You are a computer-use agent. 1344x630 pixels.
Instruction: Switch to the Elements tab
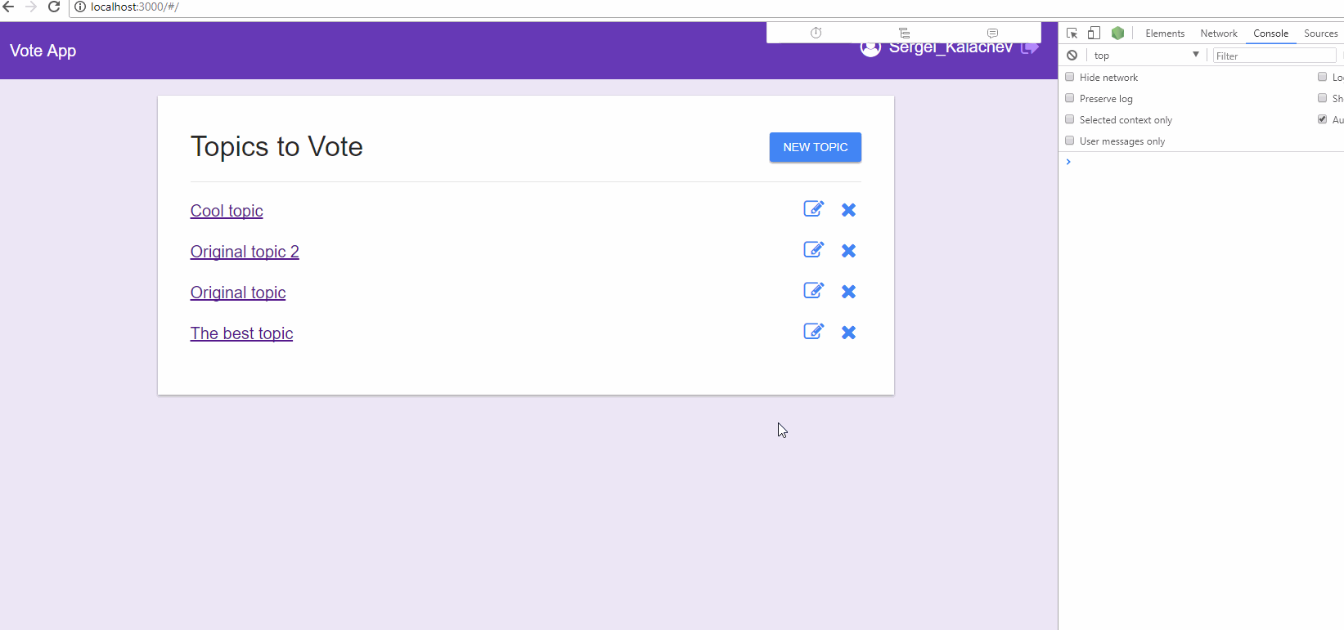1165,34
